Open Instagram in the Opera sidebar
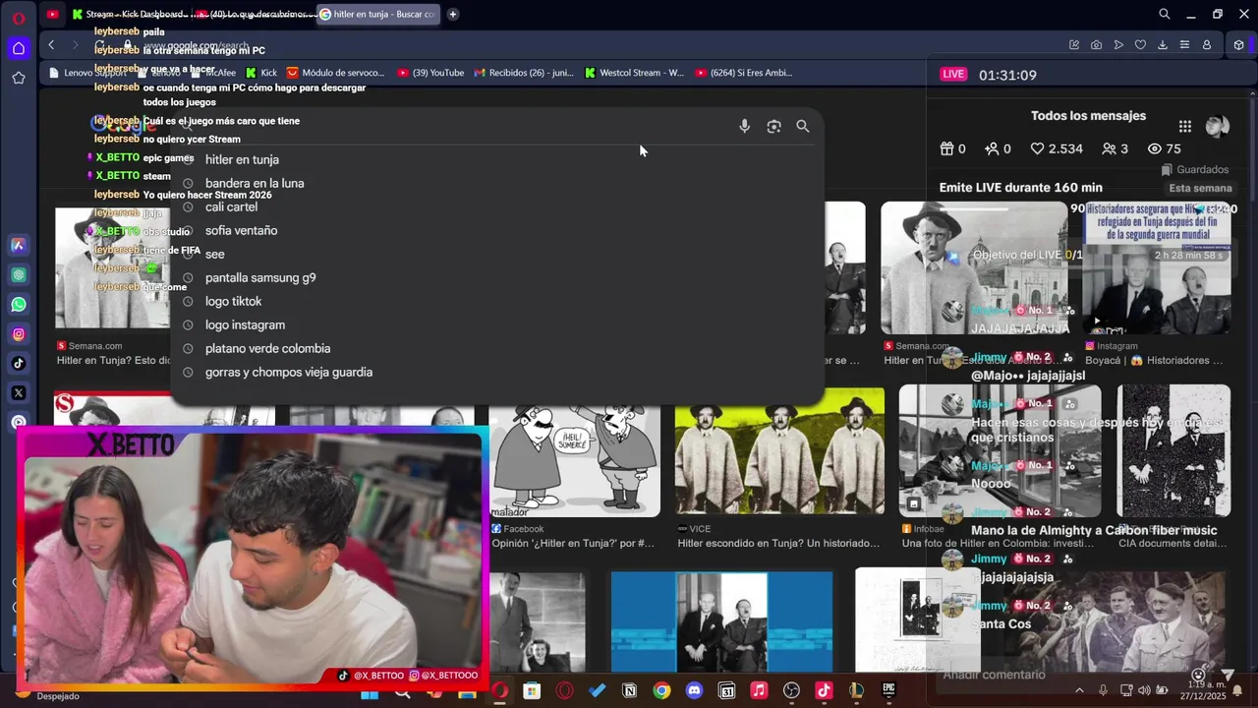 point(19,334)
